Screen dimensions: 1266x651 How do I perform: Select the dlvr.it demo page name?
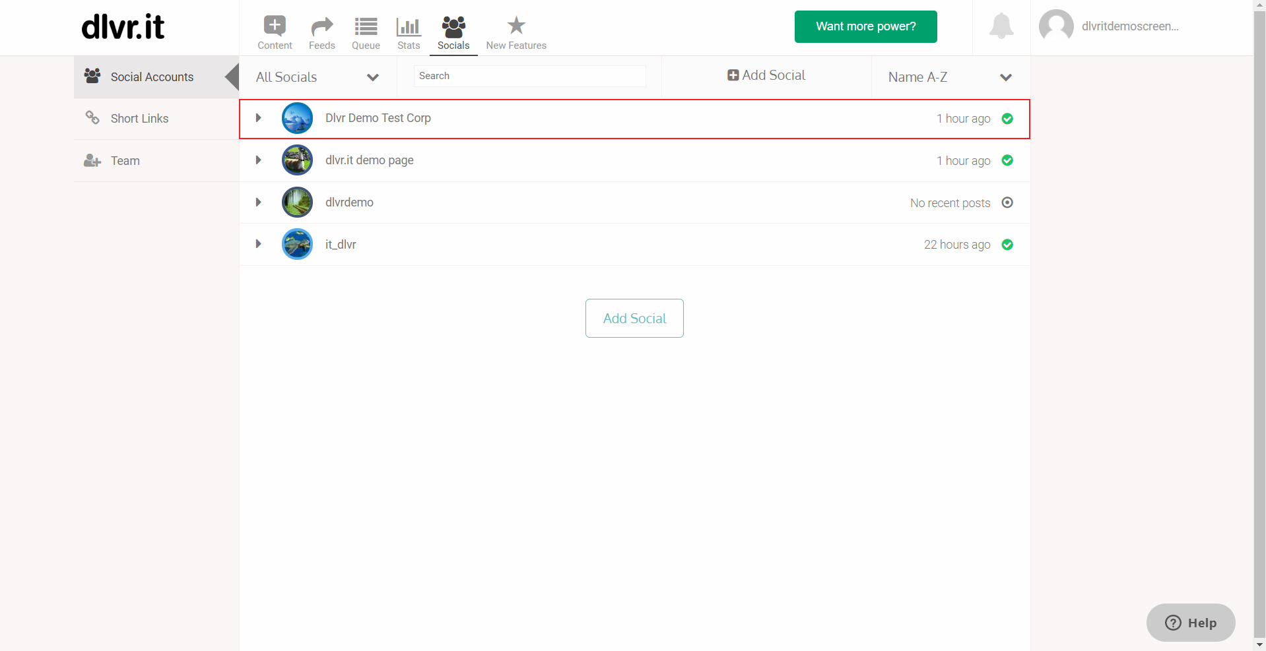tap(369, 160)
